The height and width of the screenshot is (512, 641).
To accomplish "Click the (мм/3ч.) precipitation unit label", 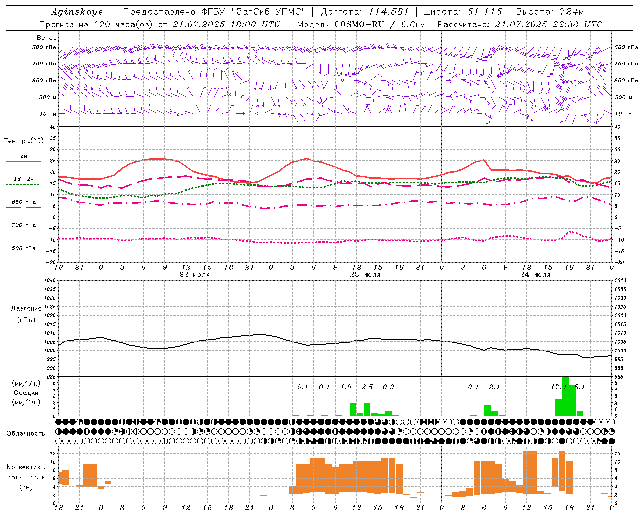I will click(26, 383).
